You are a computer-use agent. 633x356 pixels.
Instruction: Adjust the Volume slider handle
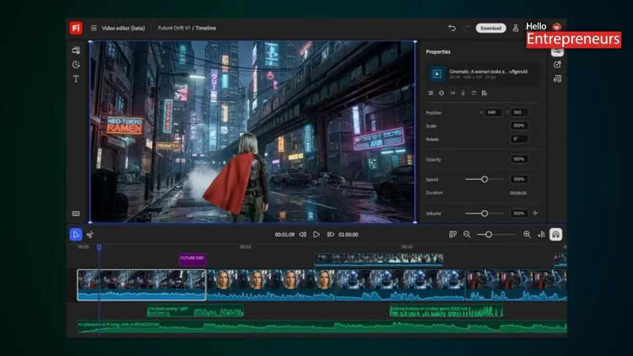tap(484, 214)
